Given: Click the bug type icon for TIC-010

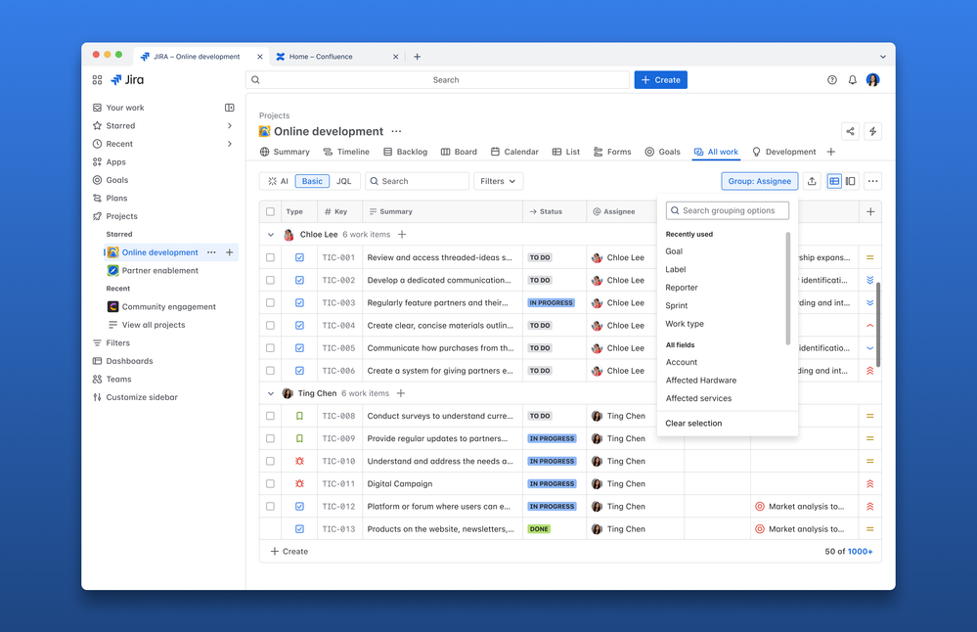Looking at the screenshot, I should pos(299,461).
